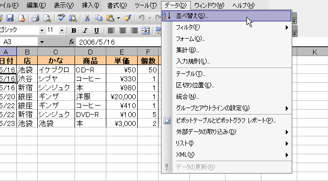Screen dimensions: 328x181
Task: Open Print Preview magnifier icon
Action: (x=47, y=18)
